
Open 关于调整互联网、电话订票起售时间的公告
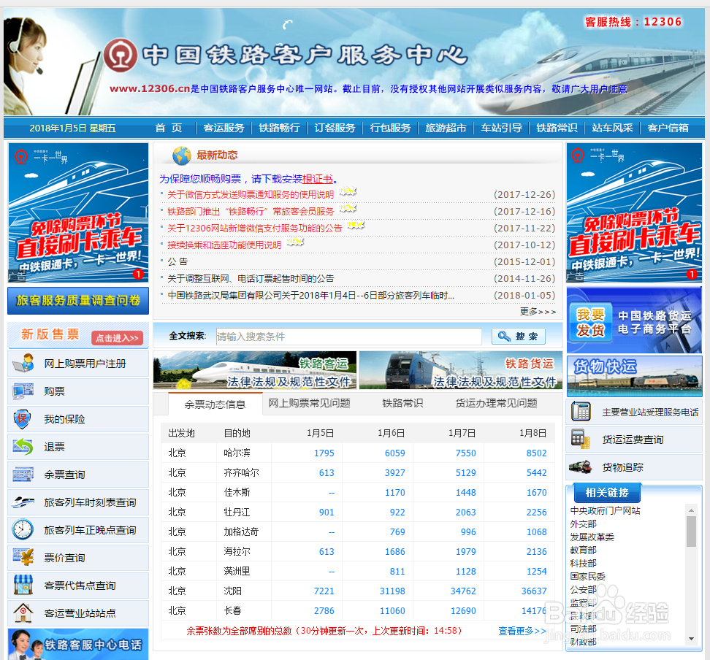(x=251, y=278)
